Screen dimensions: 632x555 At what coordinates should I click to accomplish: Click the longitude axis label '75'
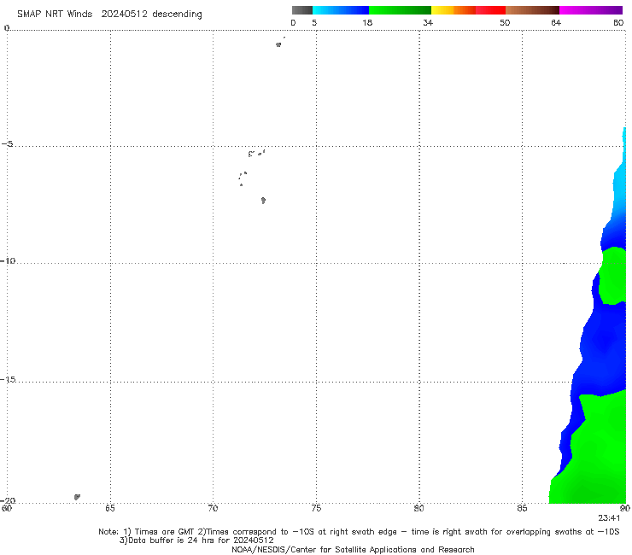(x=316, y=508)
